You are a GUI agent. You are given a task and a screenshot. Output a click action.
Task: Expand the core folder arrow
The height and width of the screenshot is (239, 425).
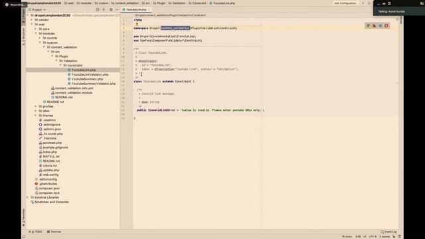coord(36,29)
